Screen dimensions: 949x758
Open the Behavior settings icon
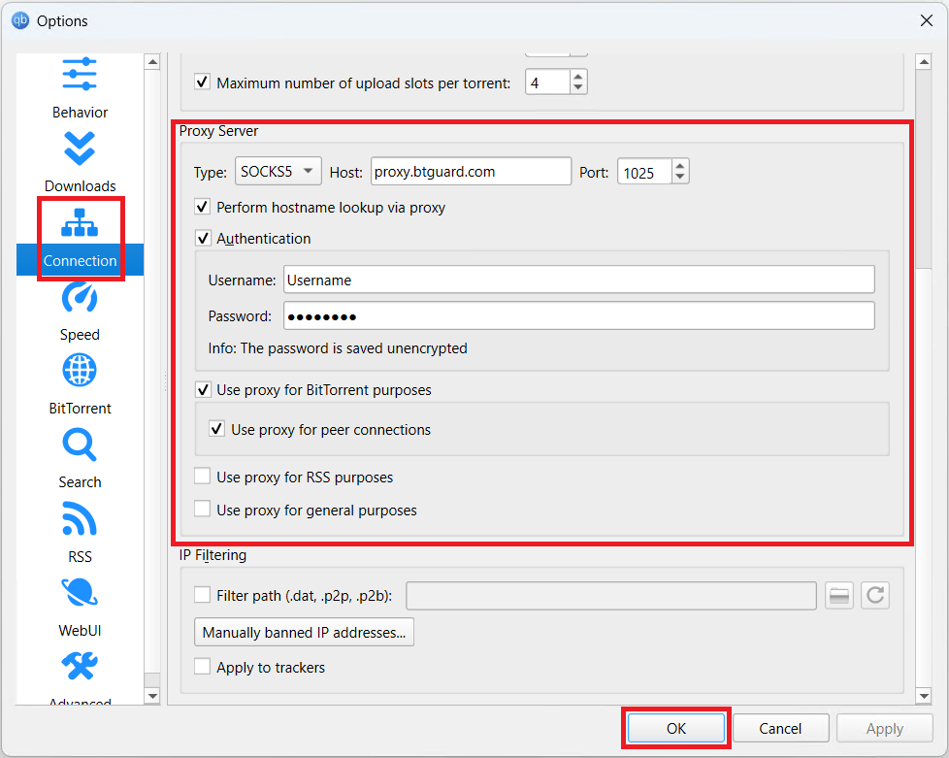[80, 76]
